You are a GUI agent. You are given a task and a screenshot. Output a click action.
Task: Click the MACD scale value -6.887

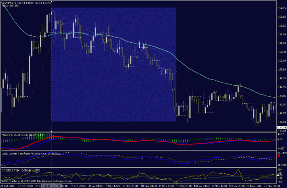coord(281,149)
